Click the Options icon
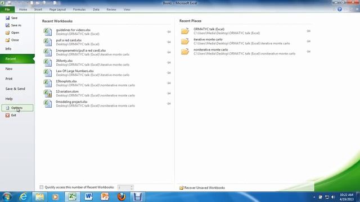The width and height of the screenshot is (360, 202). point(7,108)
